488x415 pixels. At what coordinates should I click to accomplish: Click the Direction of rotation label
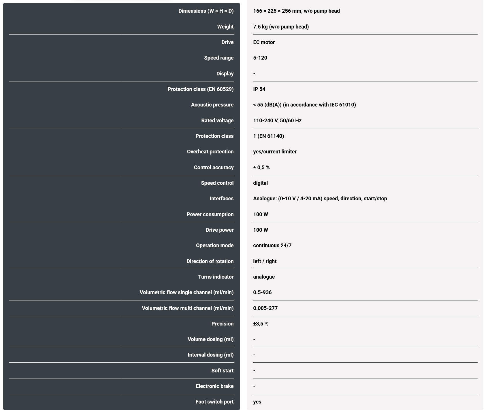[210, 261]
